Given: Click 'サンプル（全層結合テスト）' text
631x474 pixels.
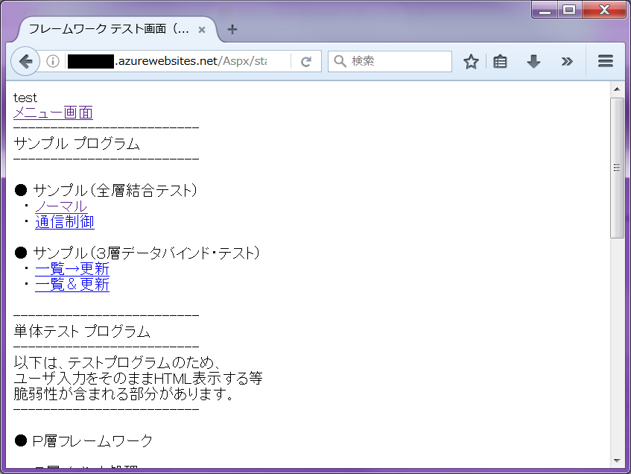Looking at the screenshot, I should [115, 191].
